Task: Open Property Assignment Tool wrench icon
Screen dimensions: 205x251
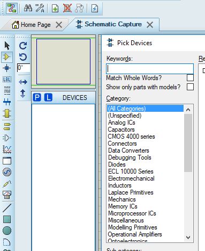Action: (x=40, y=8)
